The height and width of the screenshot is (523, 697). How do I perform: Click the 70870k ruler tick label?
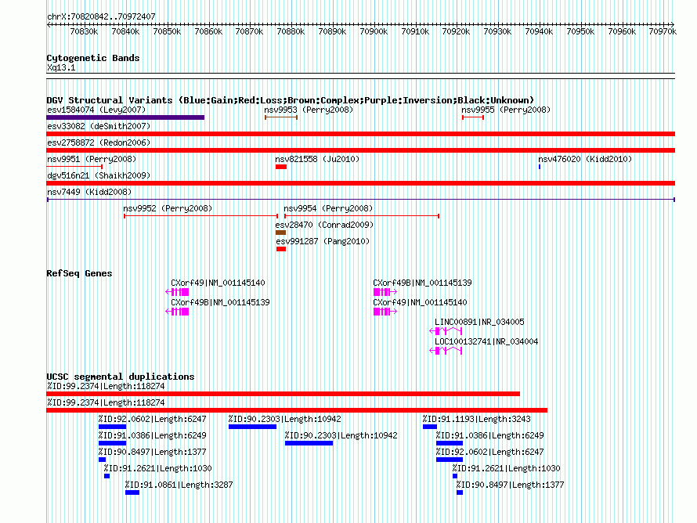click(x=249, y=31)
